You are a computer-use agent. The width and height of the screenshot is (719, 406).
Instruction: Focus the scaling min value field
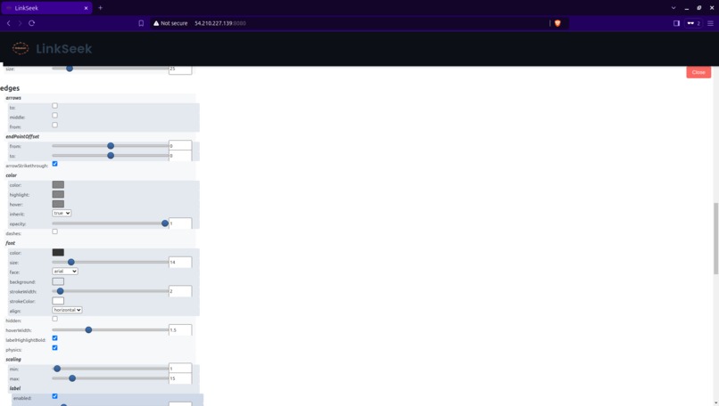180,368
